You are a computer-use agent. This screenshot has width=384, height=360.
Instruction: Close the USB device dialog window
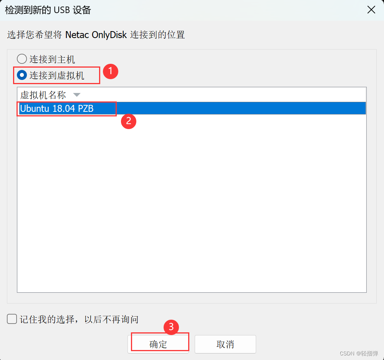(371, 10)
